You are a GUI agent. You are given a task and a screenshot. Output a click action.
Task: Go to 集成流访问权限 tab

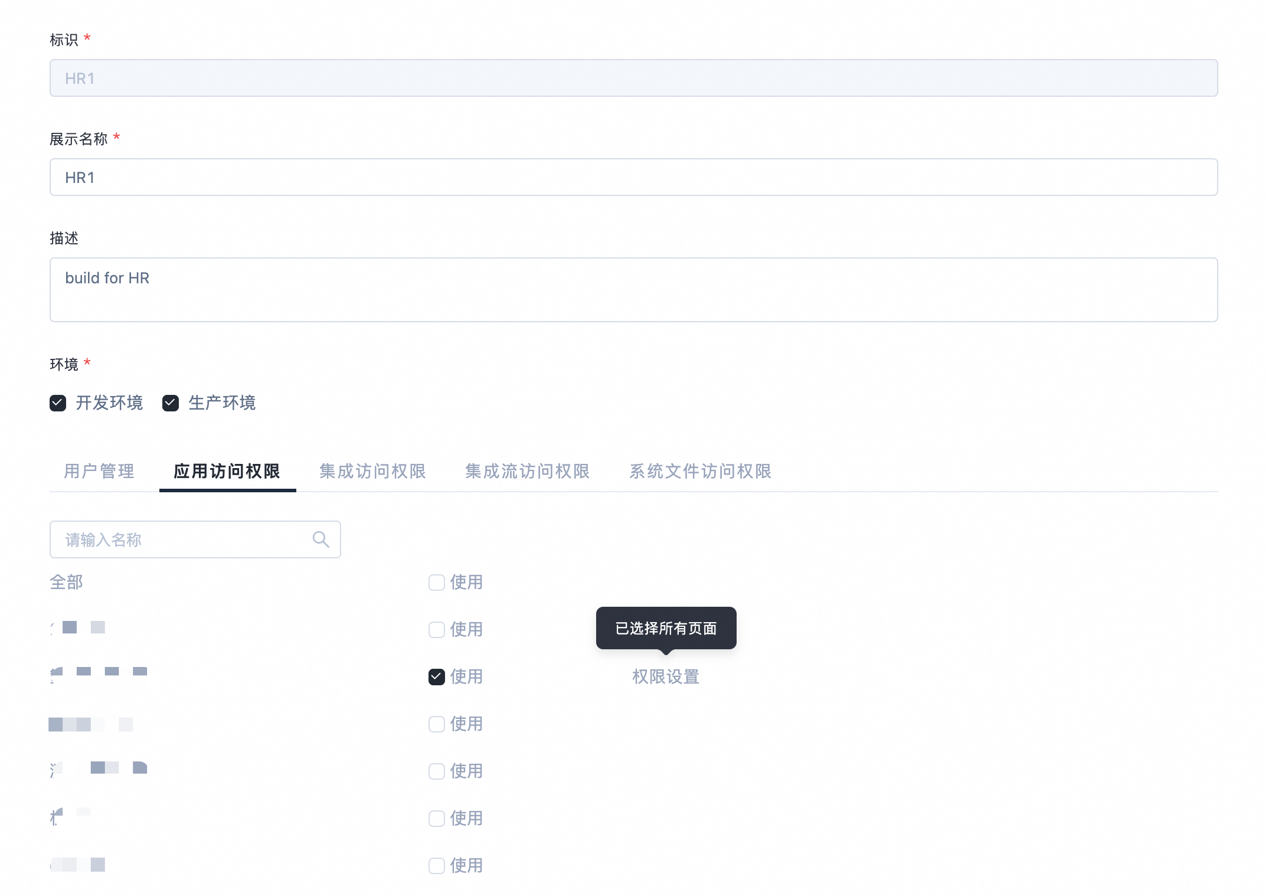[x=527, y=471]
